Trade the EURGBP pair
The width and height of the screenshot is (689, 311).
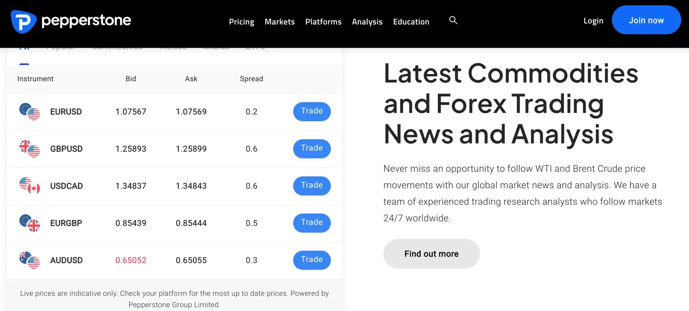coord(312,223)
